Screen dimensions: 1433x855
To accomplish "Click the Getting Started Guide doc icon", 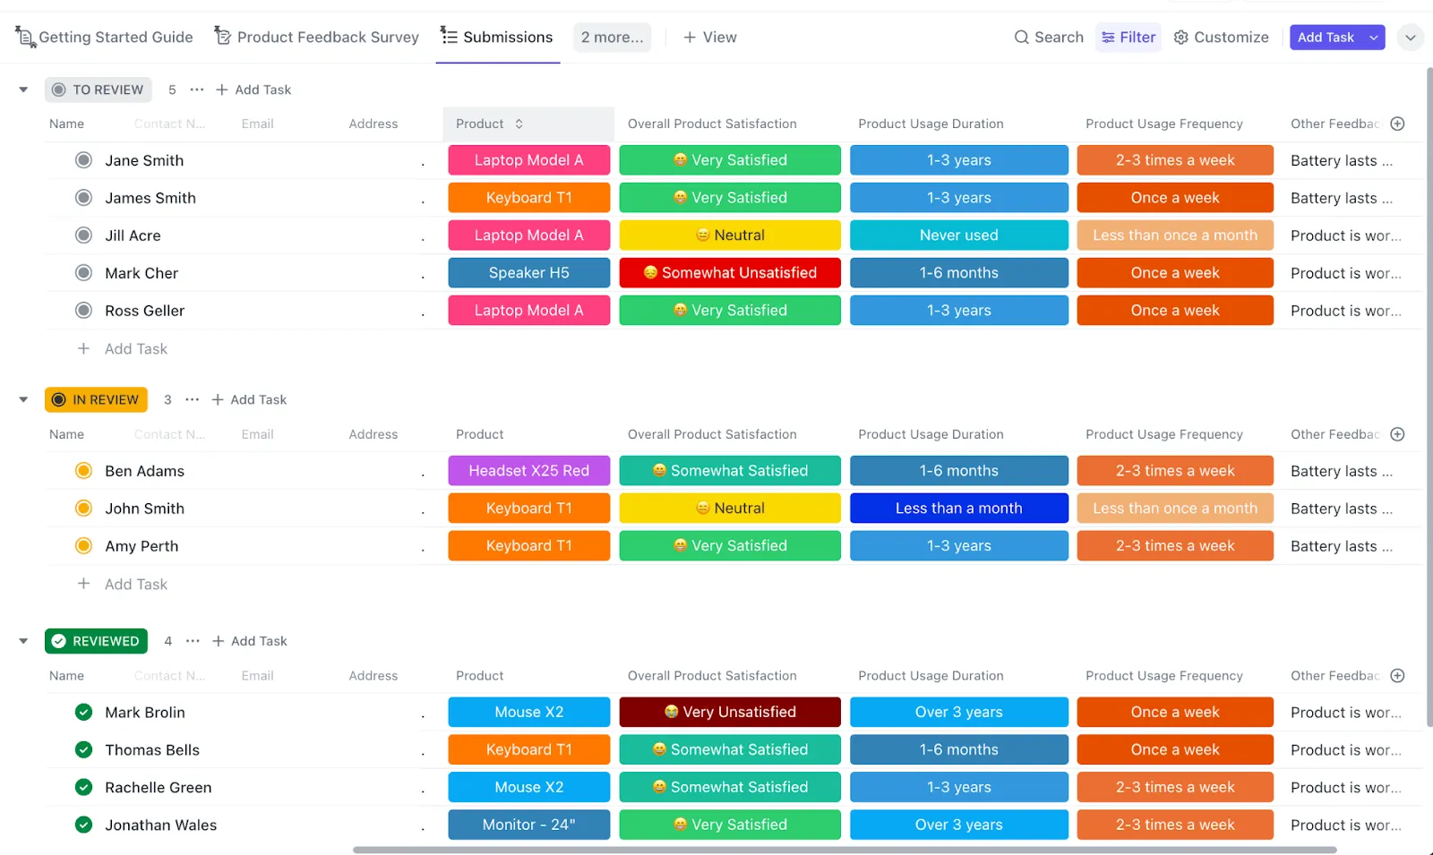I will pyautogui.click(x=25, y=37).
